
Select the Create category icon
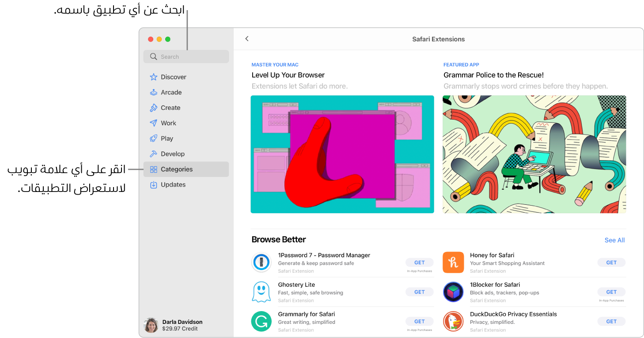click(154, 107)
